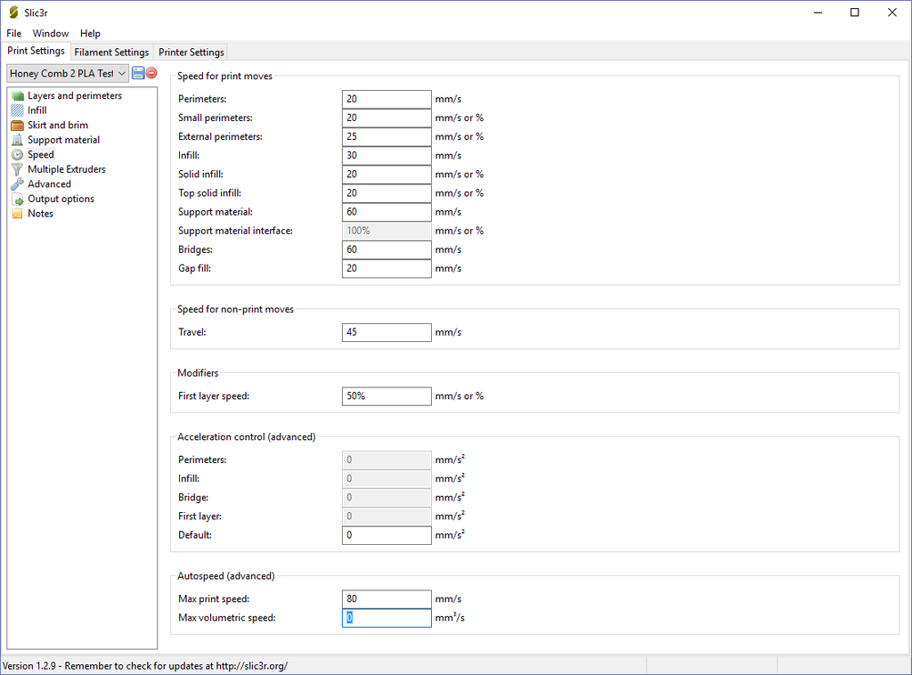
Task: Click the Multiple Extruders funnel icon
Action: click(17, 169)
